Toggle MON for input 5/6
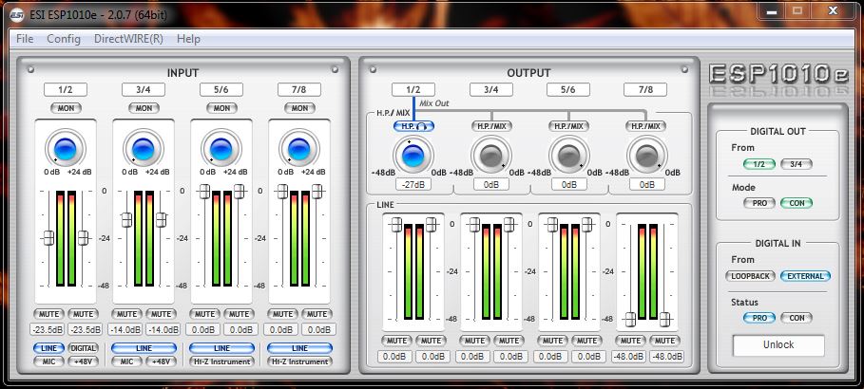 point(221,108)
